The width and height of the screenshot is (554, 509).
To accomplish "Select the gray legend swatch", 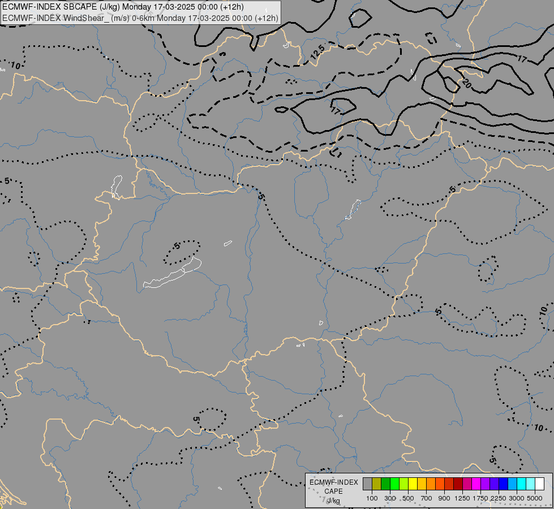I will pos(367,484).
